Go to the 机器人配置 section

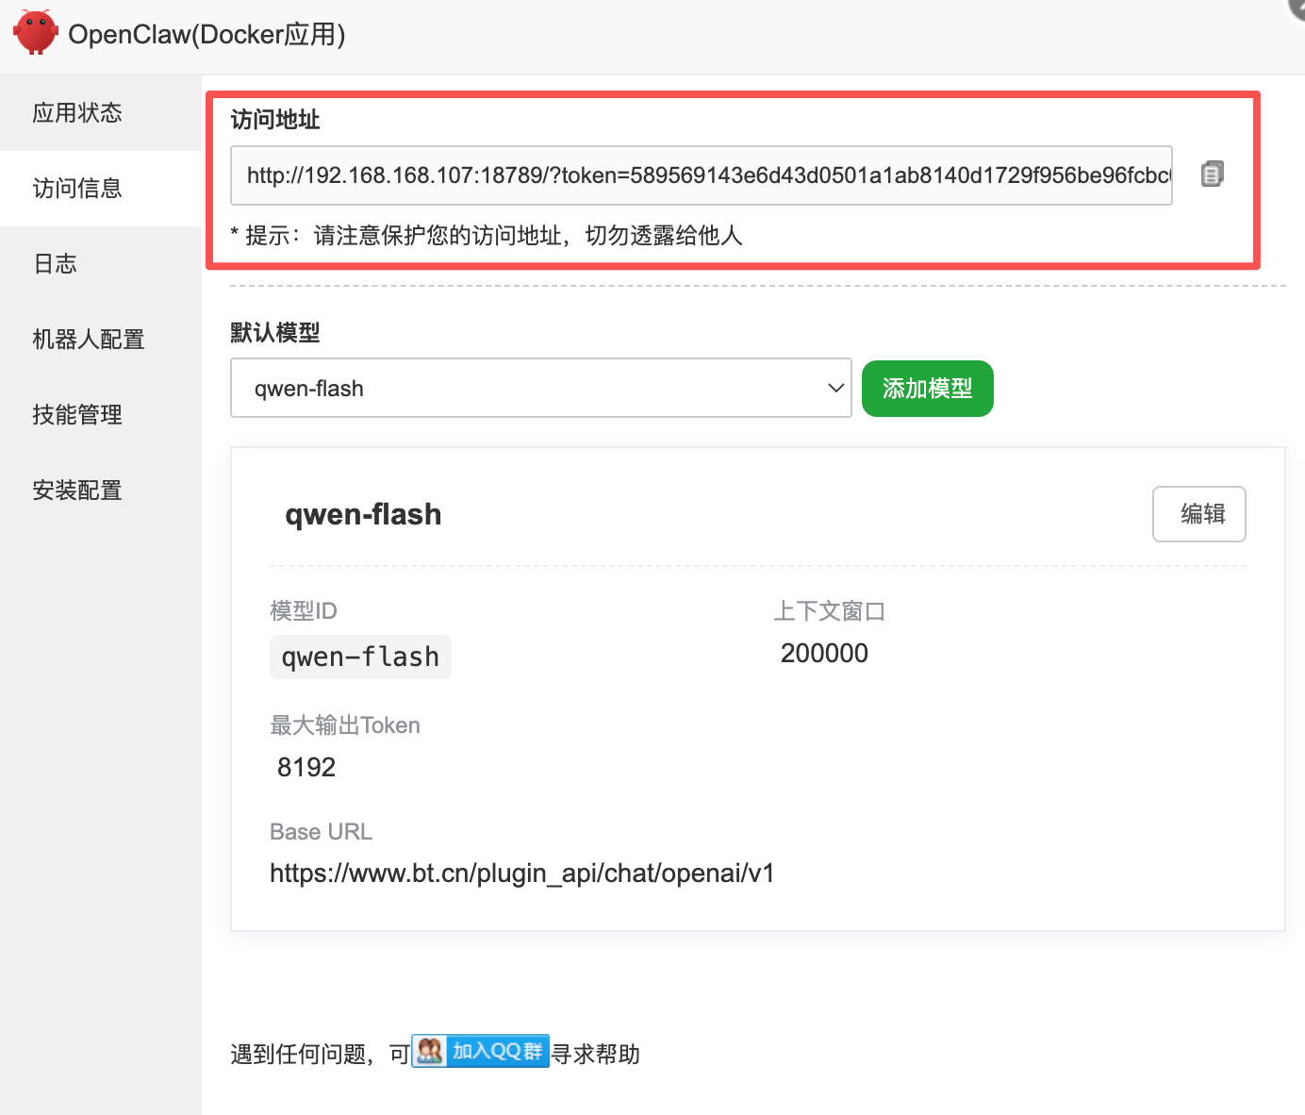coord(89,340)
